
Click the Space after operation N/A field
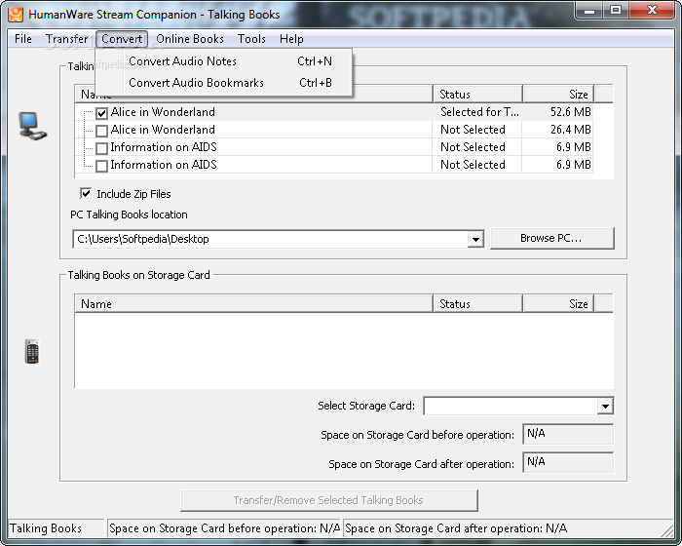click(x=568, y=462)
